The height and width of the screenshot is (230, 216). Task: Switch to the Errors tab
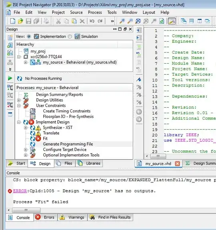tap(45, 217)
